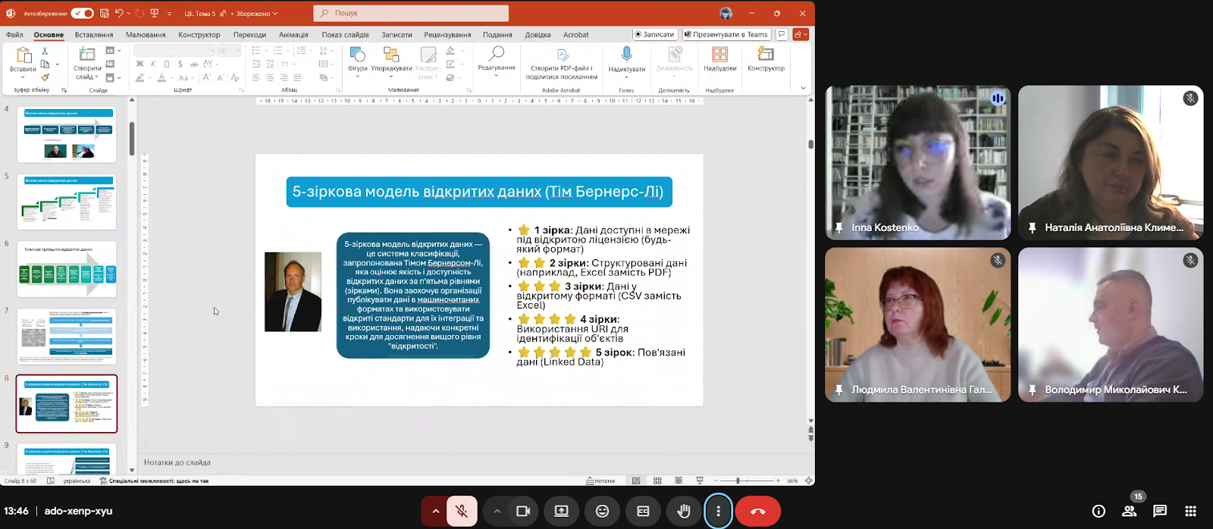Open the meeting chat panel
Viewport: 1213px width, 529px height.
point(1160,511)
